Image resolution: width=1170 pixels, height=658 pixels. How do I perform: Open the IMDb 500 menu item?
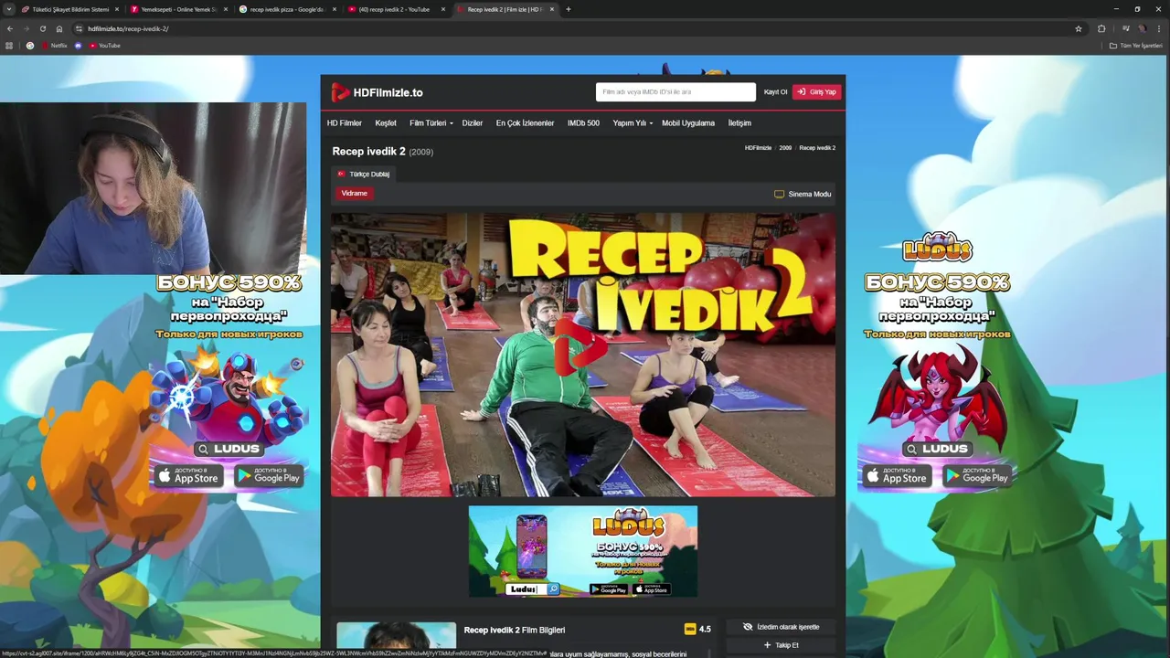tap(583, 123)
